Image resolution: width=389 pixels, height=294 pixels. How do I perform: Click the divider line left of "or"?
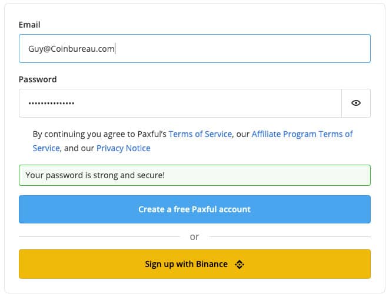[x=100, y=237]
